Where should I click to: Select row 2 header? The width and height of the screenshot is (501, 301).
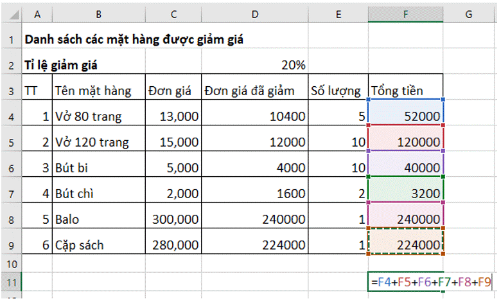(x=11, y=64)
